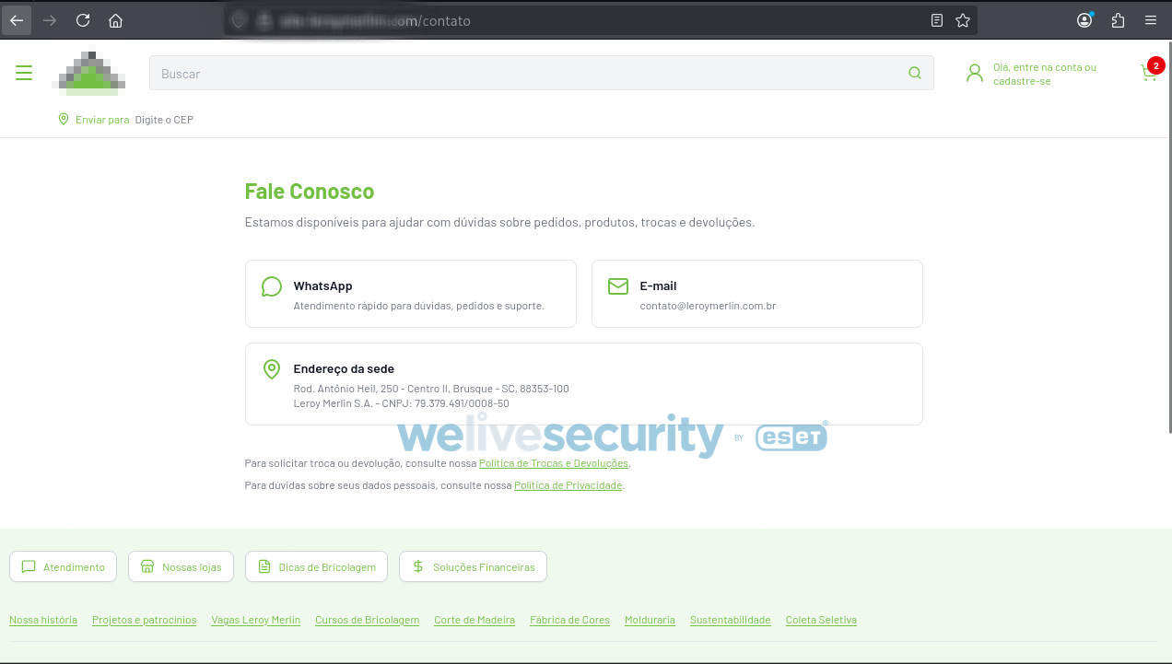The image size is (1172, 664).
Task: Click the pixelated store logo
Action: click(88, 74)
